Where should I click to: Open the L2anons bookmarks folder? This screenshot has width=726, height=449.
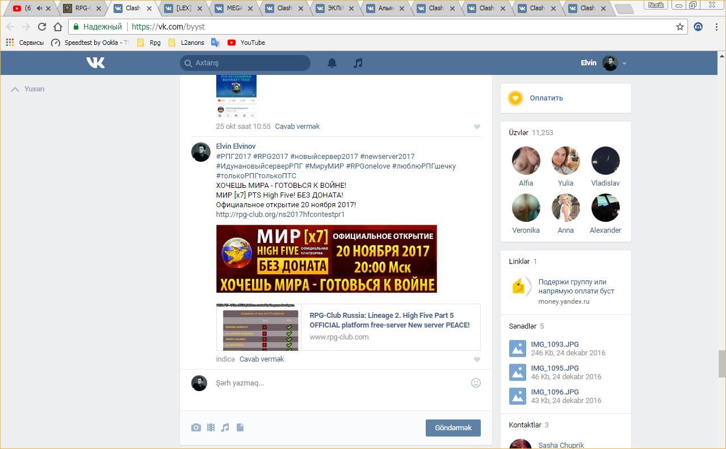(x=185, y=43)
